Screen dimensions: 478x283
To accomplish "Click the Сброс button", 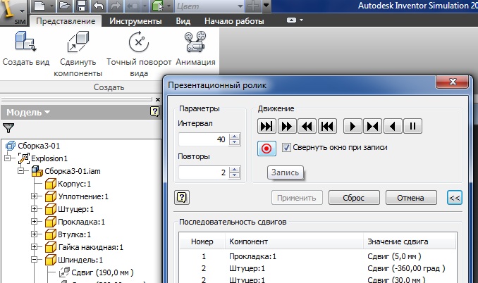I will point(354,198).
